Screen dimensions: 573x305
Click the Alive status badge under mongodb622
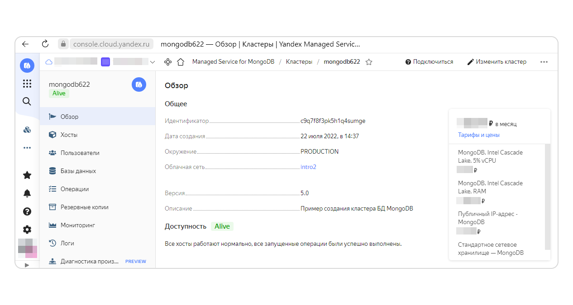(59, 94)
